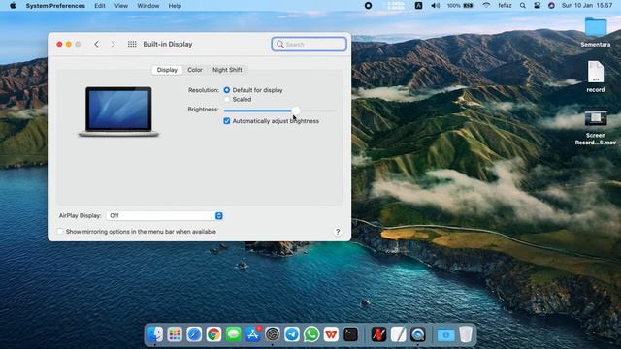Open the Window menu
This screenshot has height=349, width=621.
tap(148, 6)
